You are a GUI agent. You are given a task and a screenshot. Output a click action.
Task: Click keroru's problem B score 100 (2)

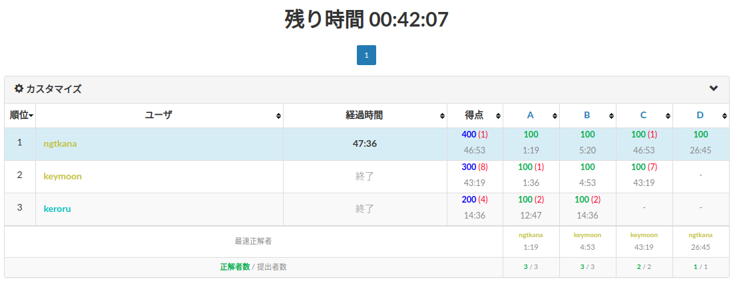[587, 199]
